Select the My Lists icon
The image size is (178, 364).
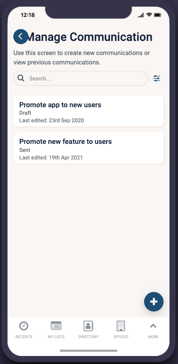[56, 326]
